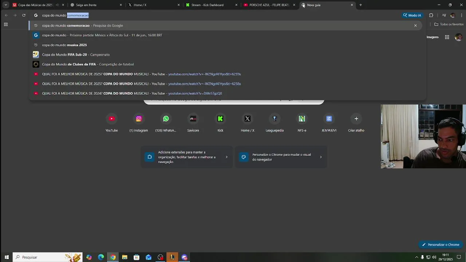Open Chrome's three-dot menu
466x262 pixels.
[x=462, y=15]
